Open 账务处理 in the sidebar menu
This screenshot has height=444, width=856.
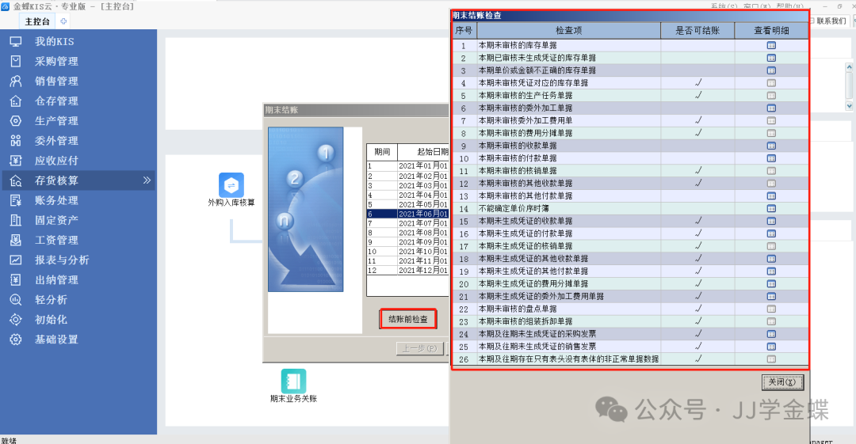[x=56, y=200]
